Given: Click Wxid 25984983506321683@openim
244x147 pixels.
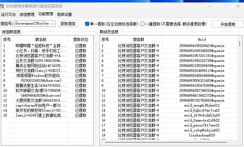Looking at the screenshot, I should [x=202, y=81].
